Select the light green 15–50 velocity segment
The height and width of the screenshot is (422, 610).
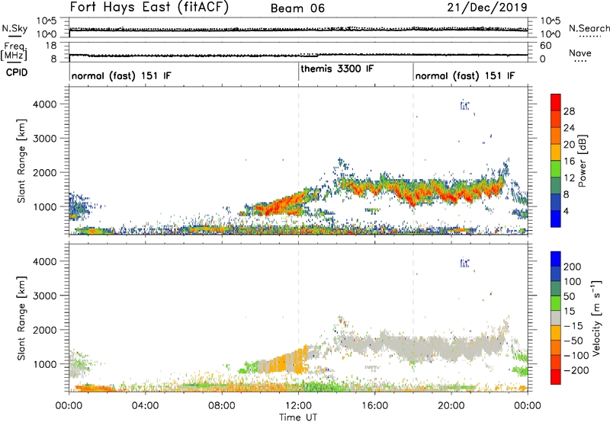click(x=556, y=303)
